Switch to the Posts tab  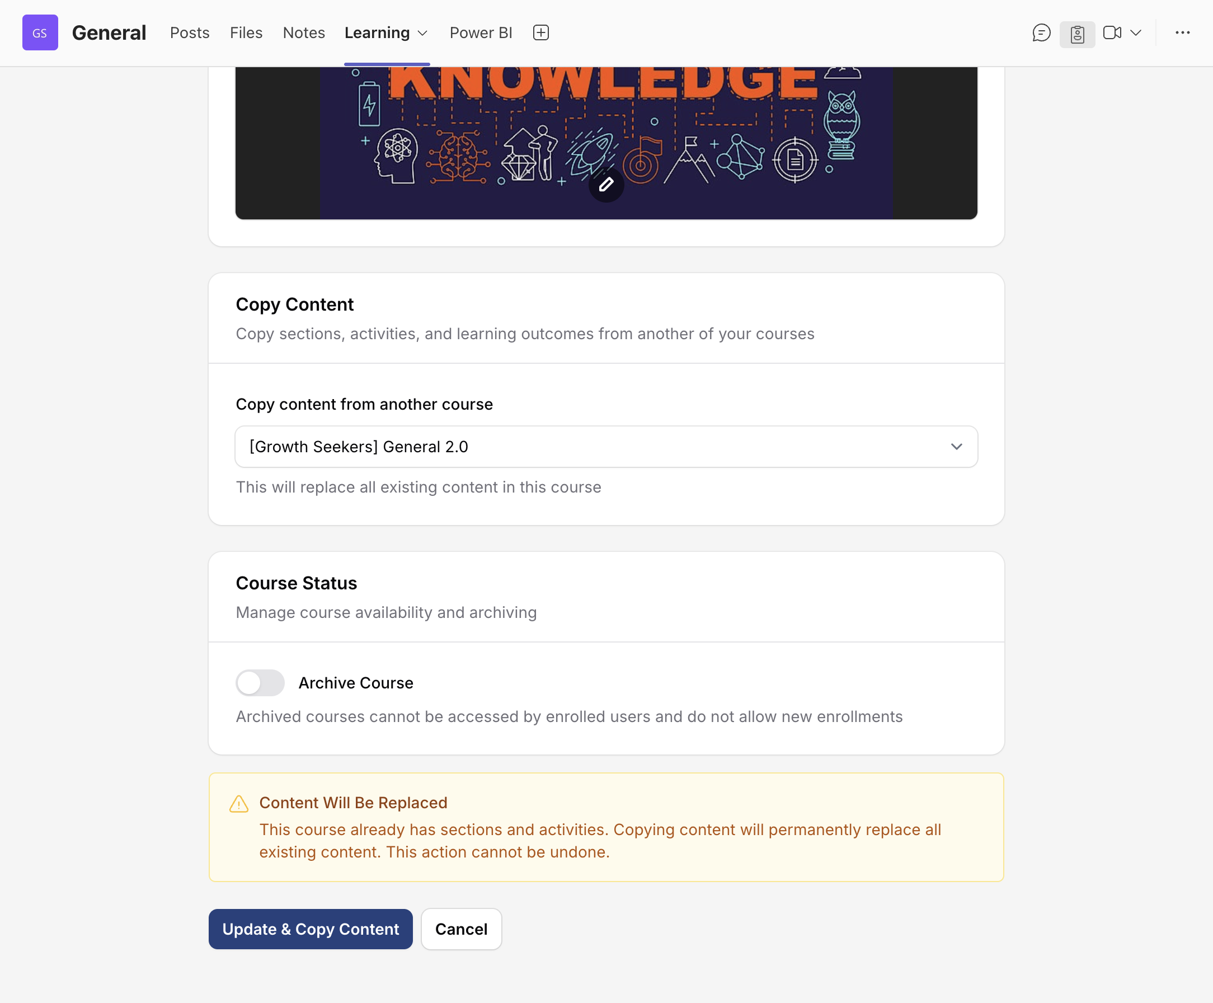coord(190,33)
